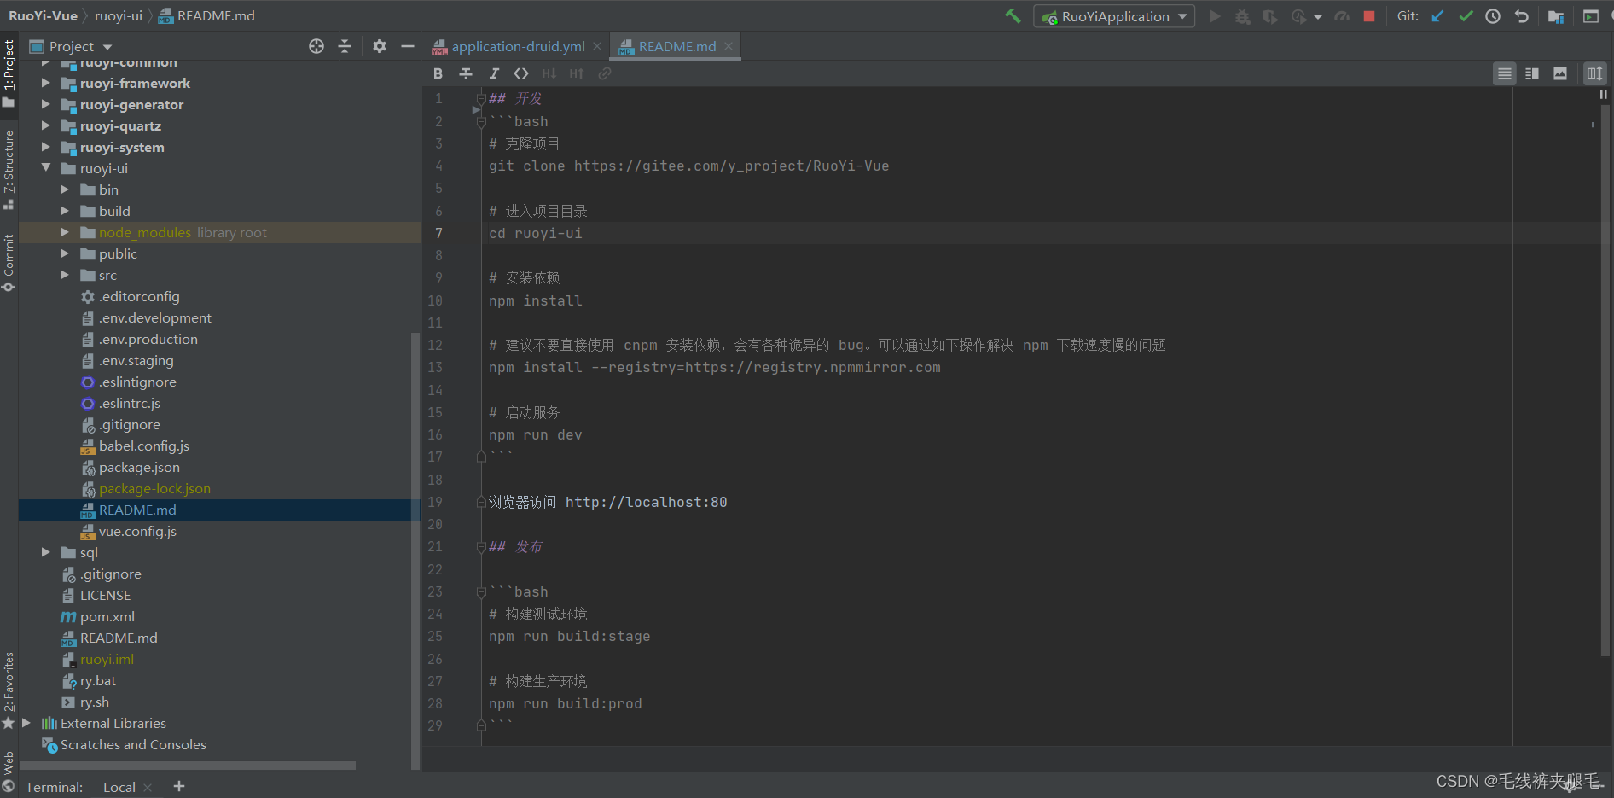1614x798 pixels.
Task: Click the collapse all icon in Project panel
Action: (345, 46)
